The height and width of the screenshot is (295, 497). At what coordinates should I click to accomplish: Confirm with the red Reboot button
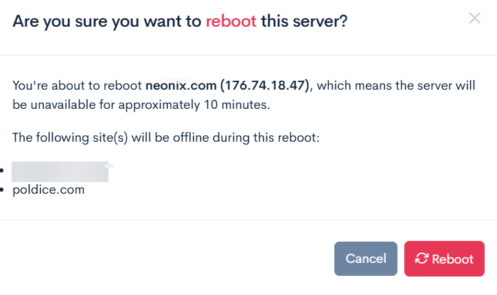tap(444, 259)
